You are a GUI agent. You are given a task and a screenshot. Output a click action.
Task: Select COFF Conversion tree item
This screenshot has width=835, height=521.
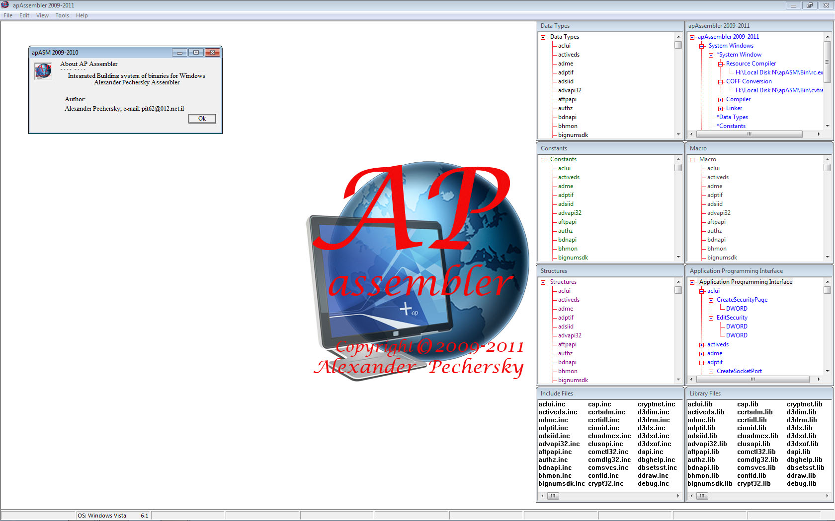[749, 81]
